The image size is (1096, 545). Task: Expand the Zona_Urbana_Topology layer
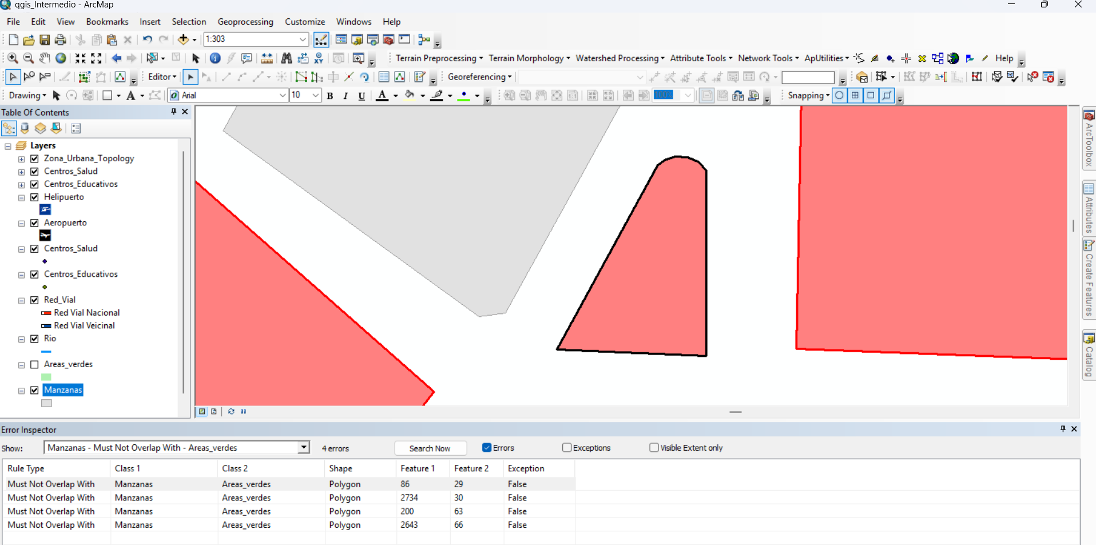pyautogui.click(x=21, y=159)
